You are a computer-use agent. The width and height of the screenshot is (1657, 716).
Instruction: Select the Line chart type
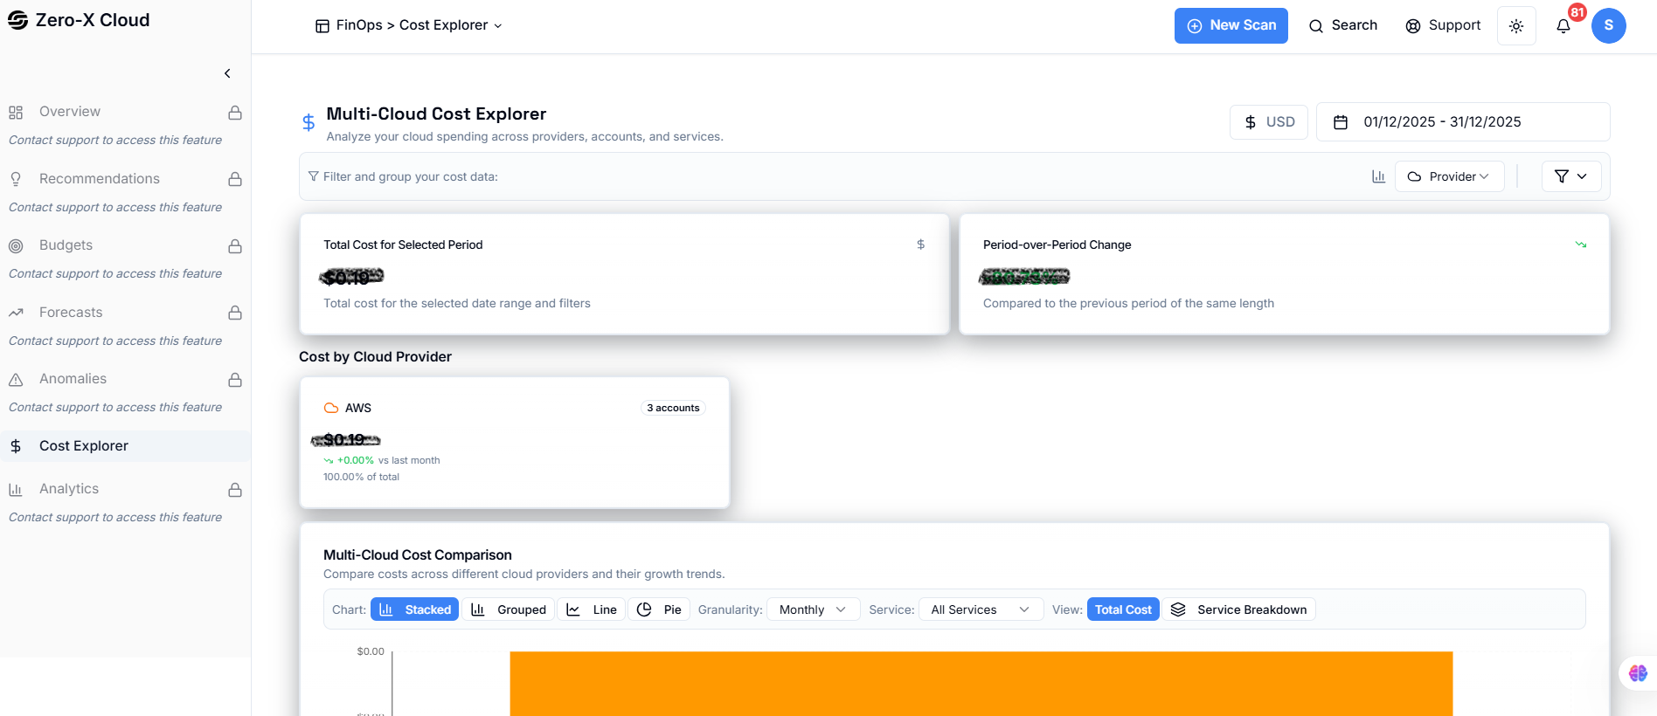pos(591,609)
